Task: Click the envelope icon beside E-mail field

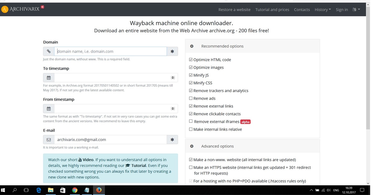Action: tap(49, 140)
